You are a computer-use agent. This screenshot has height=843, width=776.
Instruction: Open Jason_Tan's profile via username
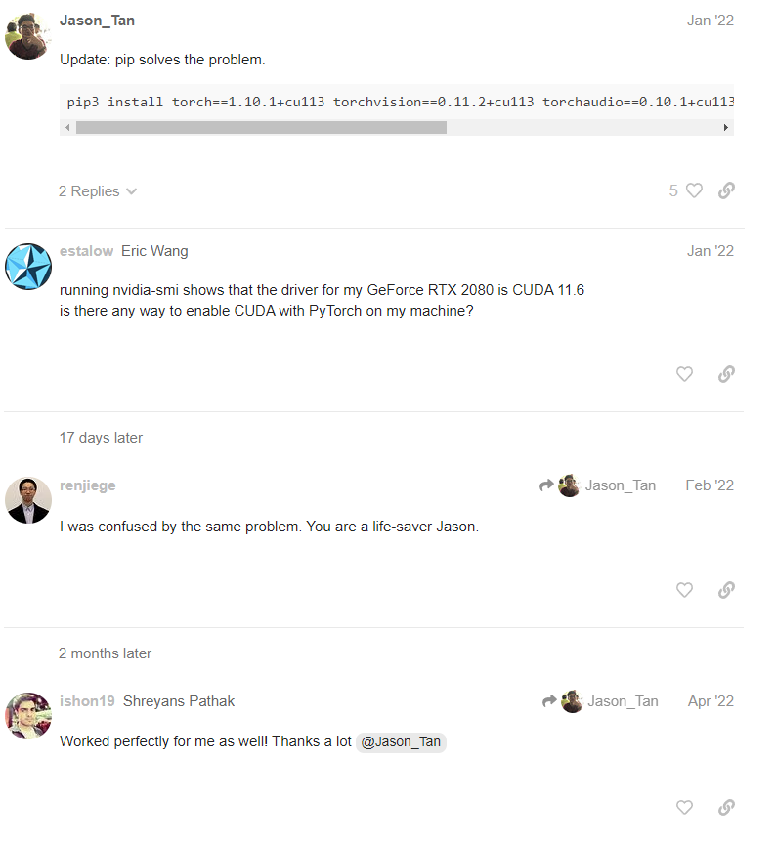pos(97,21)
